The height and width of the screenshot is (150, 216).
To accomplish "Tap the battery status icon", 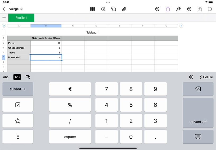I will tap(211, 2).
